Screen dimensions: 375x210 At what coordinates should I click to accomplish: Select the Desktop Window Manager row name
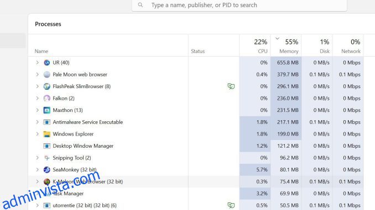pyautogui.click(x=83, y=146)
